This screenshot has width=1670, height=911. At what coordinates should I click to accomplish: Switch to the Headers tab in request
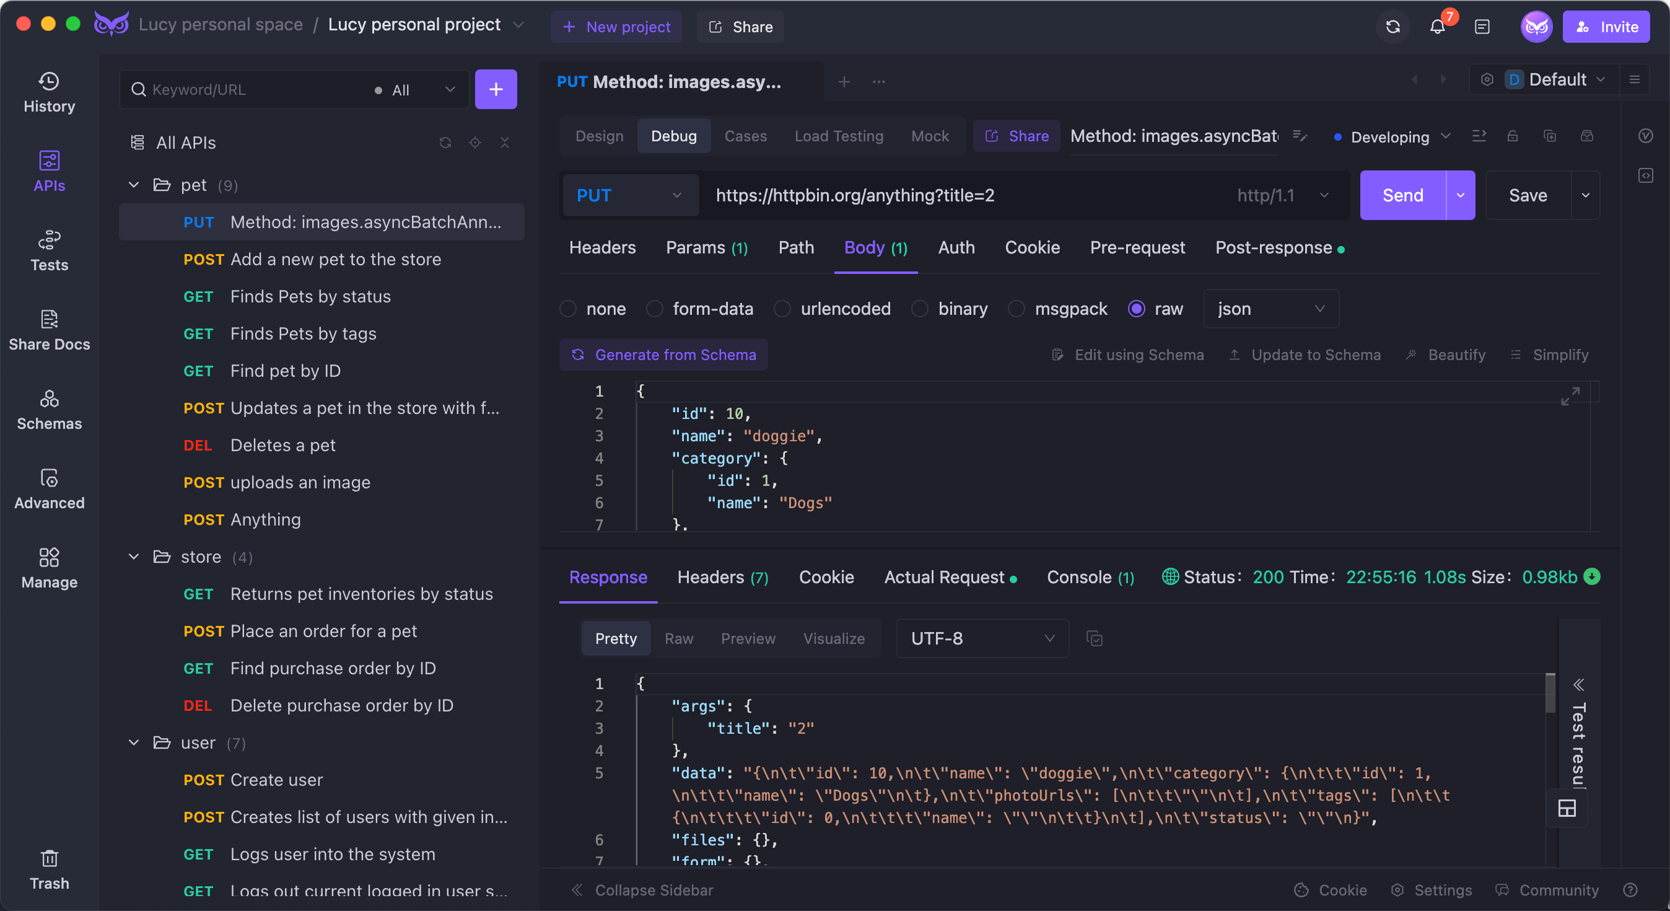point(602,248)
